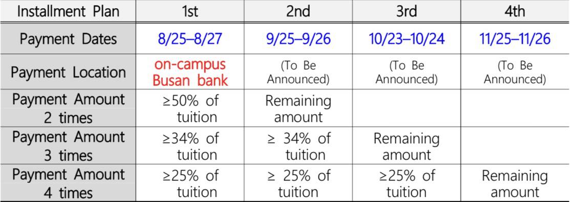Screen dimensions: 576x202
Task: Click To Be Announced under 2nd column
Action: 298,72
